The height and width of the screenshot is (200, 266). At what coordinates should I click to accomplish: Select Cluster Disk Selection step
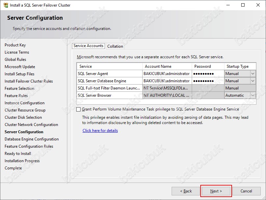pos(23,117)
